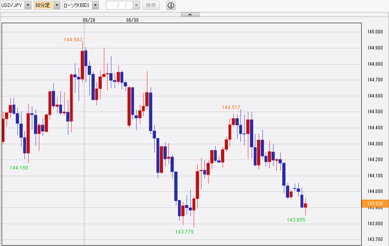Open the ローソク(BID) chart type dropdown
The height and width of the screenshot is (246, 389).
click(96, 5)
